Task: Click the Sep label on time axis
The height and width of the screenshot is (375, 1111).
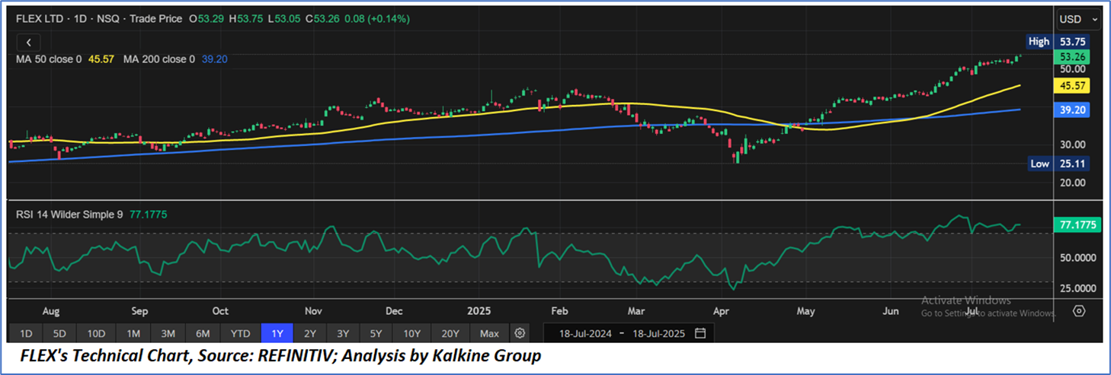Action: [139, 311]
